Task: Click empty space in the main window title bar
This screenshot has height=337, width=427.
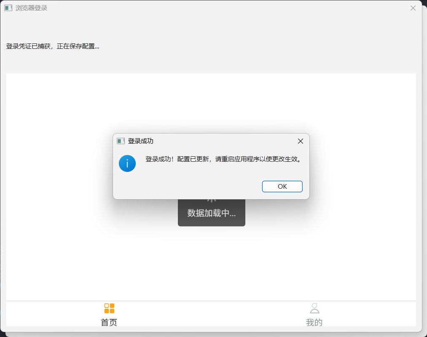Action: pos(211,8)
